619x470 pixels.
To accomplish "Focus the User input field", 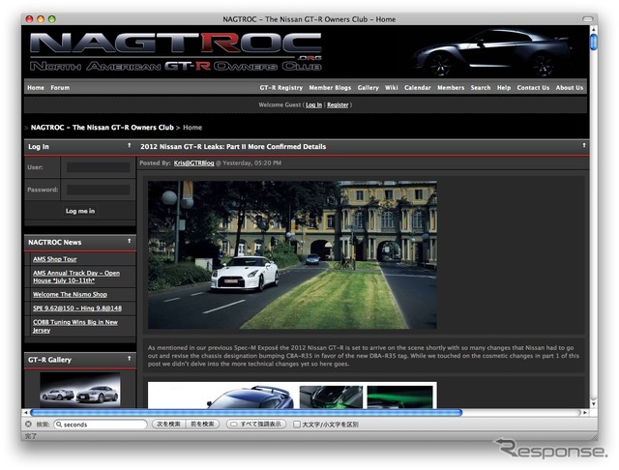I will pos(98,167).
